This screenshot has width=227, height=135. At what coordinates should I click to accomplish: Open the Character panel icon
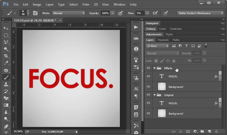pos(136,89)
